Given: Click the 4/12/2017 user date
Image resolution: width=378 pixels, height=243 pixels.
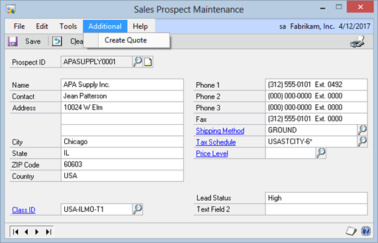Looking at the screenshot, I should coord(354,26).
